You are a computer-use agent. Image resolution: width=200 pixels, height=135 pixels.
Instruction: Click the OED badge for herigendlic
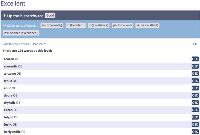coord(195,132)
